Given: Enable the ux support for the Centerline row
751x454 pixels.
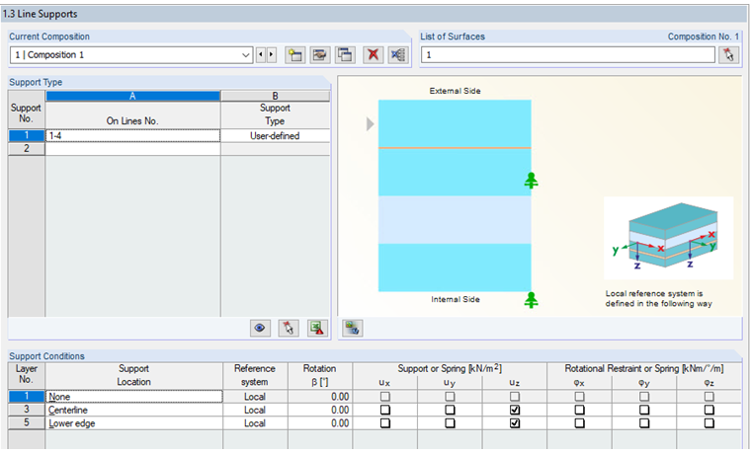Looking at the screenshot, I should tap(385, 410).
